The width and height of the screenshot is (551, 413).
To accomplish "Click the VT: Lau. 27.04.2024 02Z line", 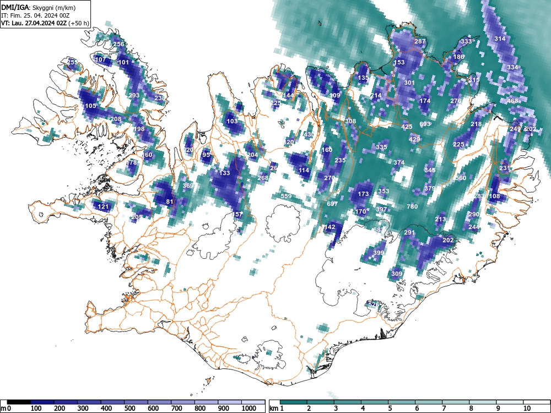I will (45, 23).
